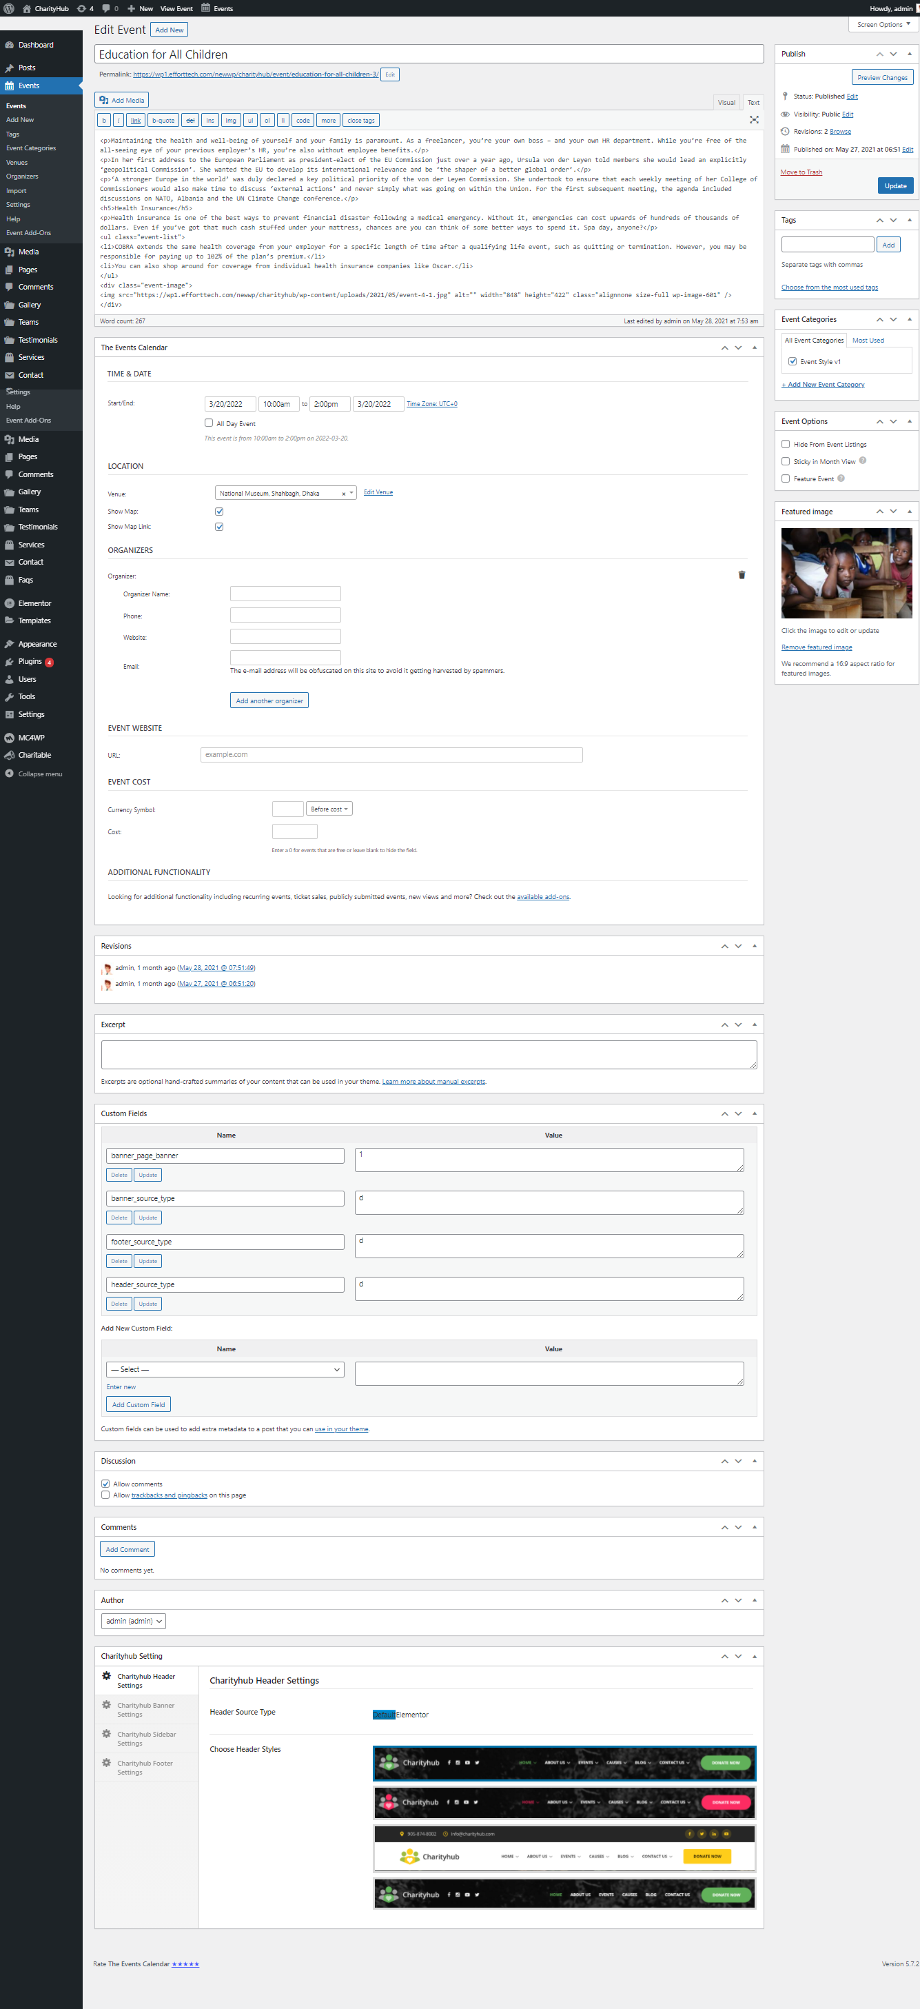The height and width of the screenshot is (2009, 920).
Task: Open the Venue dropdown selector
Action: (285, 493)
